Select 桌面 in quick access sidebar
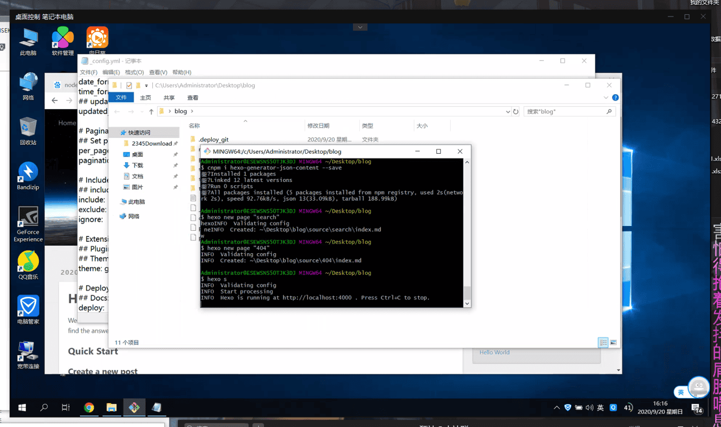 click(x=137, y=155)
